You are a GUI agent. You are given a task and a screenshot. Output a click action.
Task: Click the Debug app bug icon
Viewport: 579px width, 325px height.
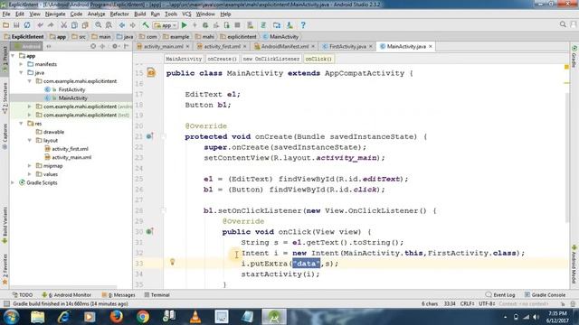[205, 25]
